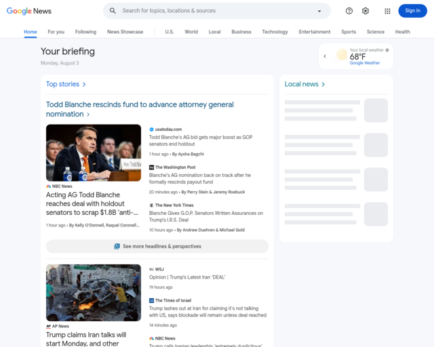Click NBC News source icon near bottom

[x=151, y=338]
